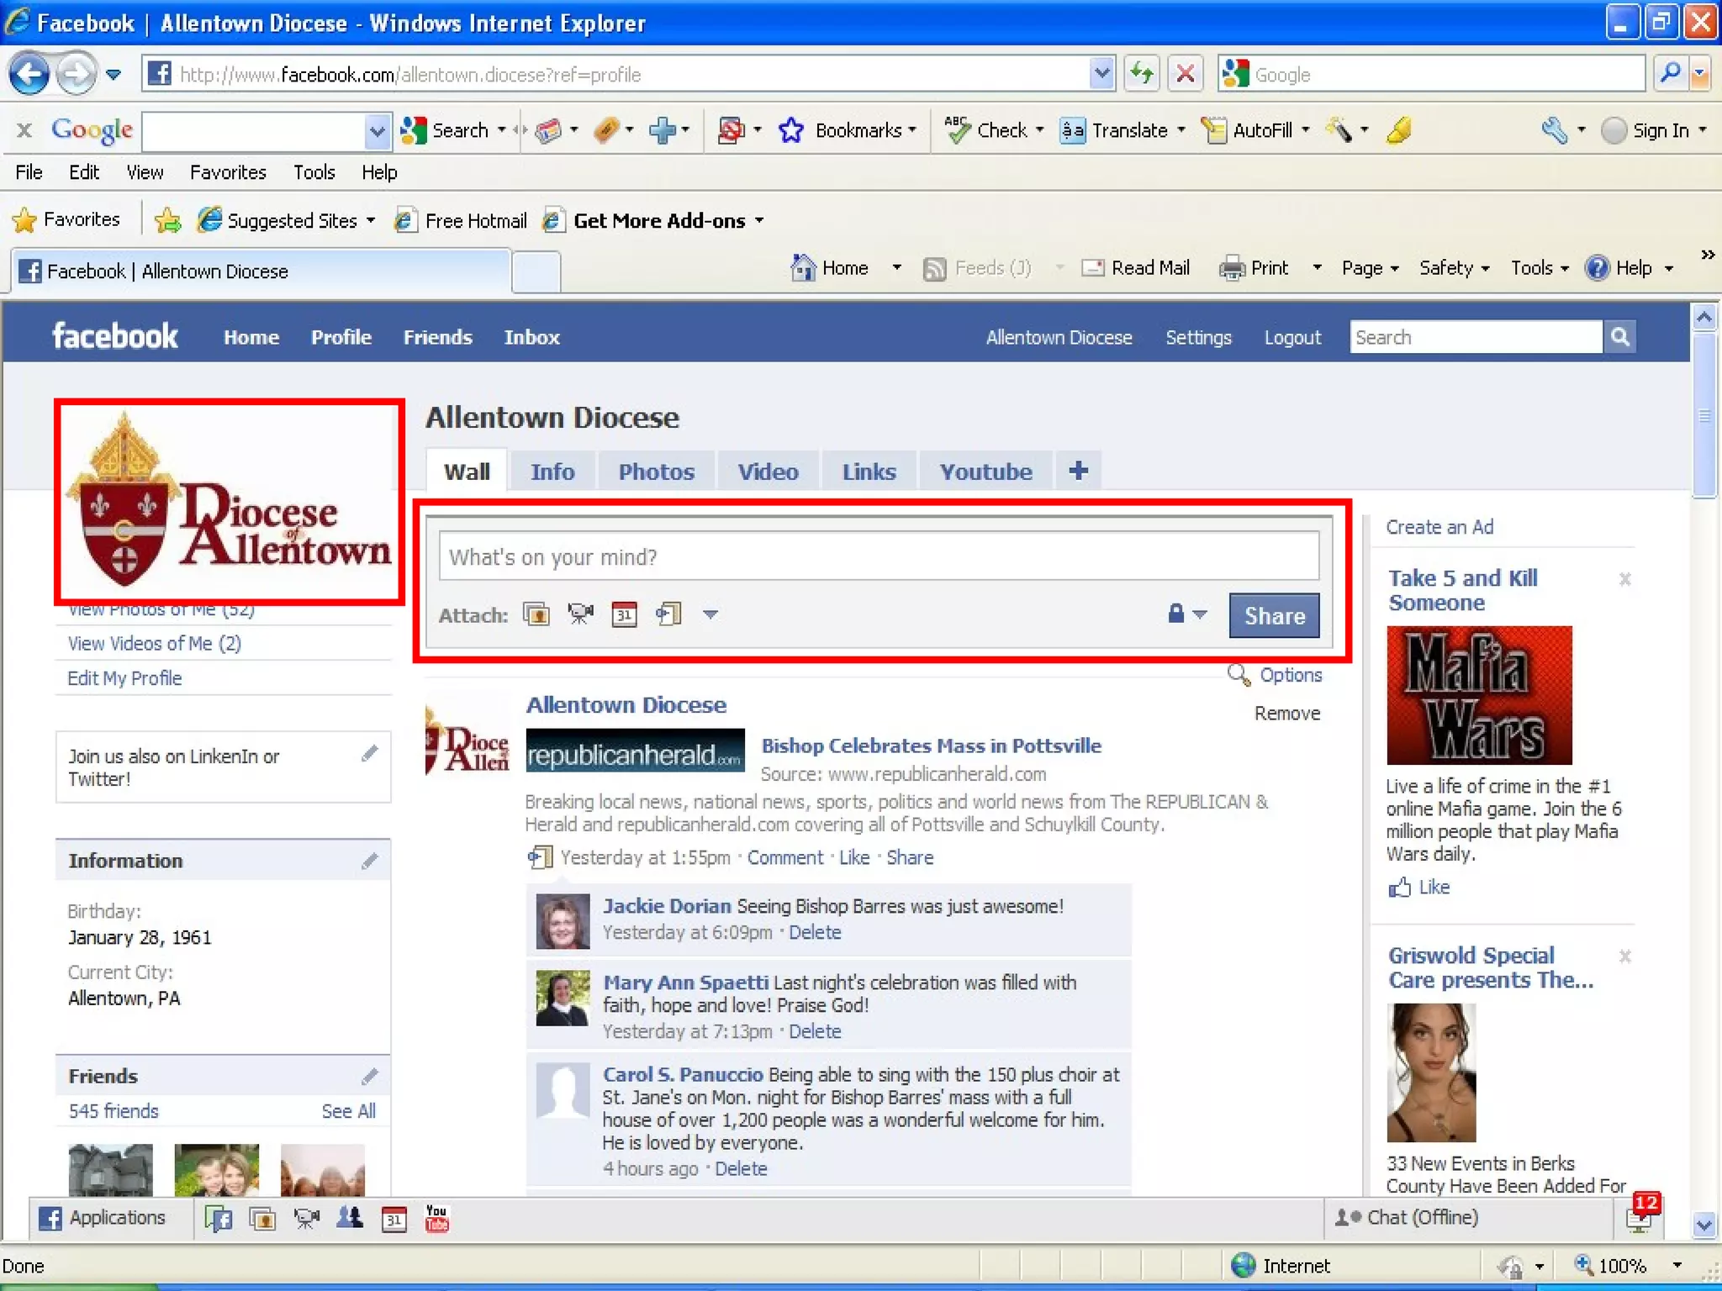1722x1291 pixels.
Task: Click the browser refresh icon
Action: tap(1141, 75)
